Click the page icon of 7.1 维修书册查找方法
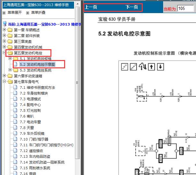196x175 pixels. click(15, 87)
